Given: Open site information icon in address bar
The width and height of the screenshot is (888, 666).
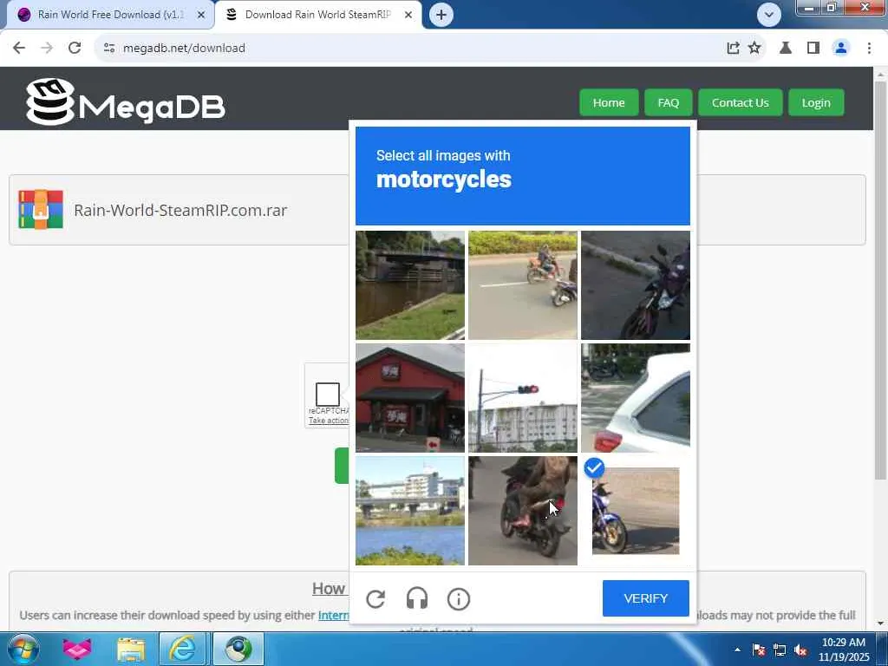Looking at the screenshot, I should [x=109, y=49].
